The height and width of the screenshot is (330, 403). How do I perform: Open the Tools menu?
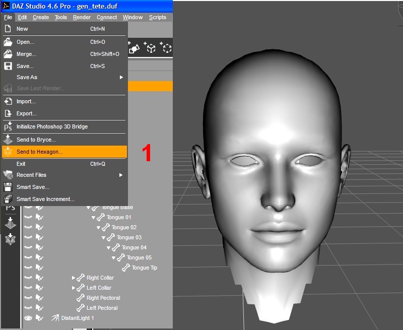pyautogui.click(x=60, y=17)
